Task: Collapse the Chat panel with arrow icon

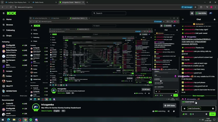Action: (183, 19)
